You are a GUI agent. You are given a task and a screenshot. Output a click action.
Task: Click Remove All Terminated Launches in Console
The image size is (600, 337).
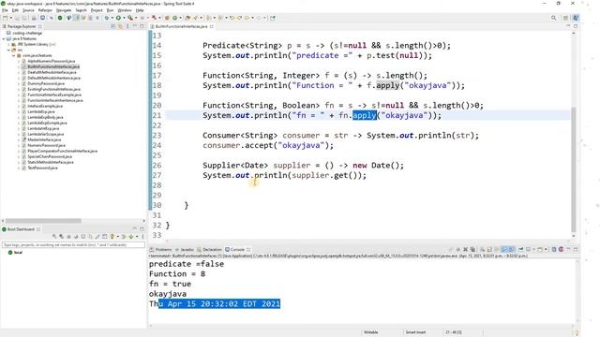472,250
